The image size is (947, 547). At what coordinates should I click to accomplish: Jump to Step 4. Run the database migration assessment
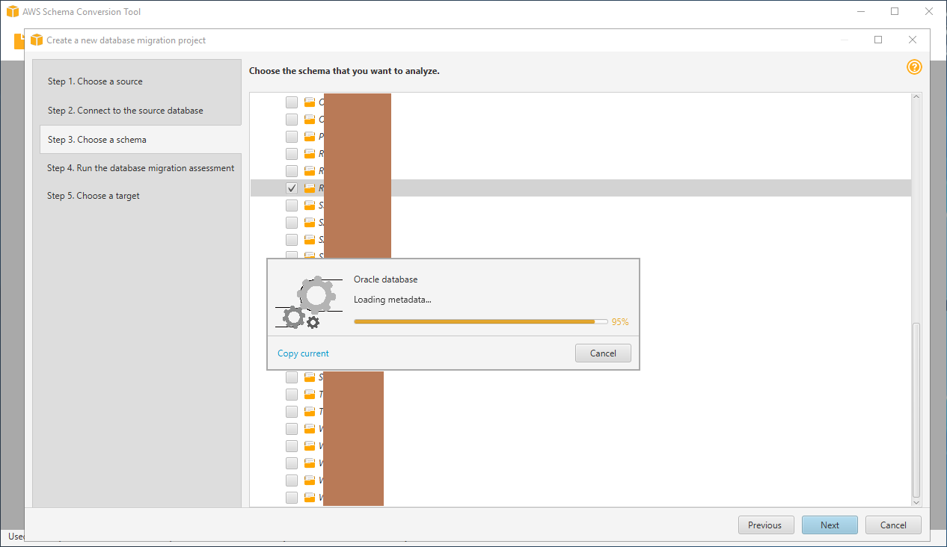[141, 168]
